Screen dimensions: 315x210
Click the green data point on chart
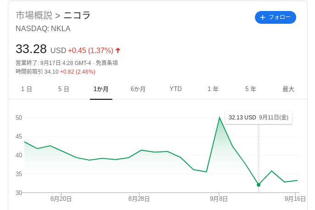pos(259,185)
